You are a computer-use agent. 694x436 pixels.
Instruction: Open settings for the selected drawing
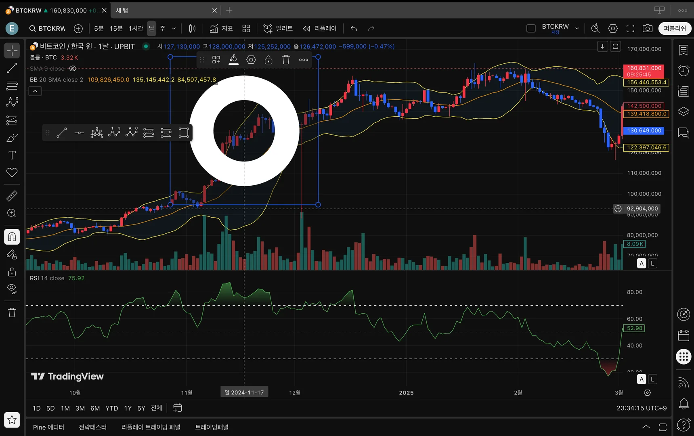[x=251, y=60]
